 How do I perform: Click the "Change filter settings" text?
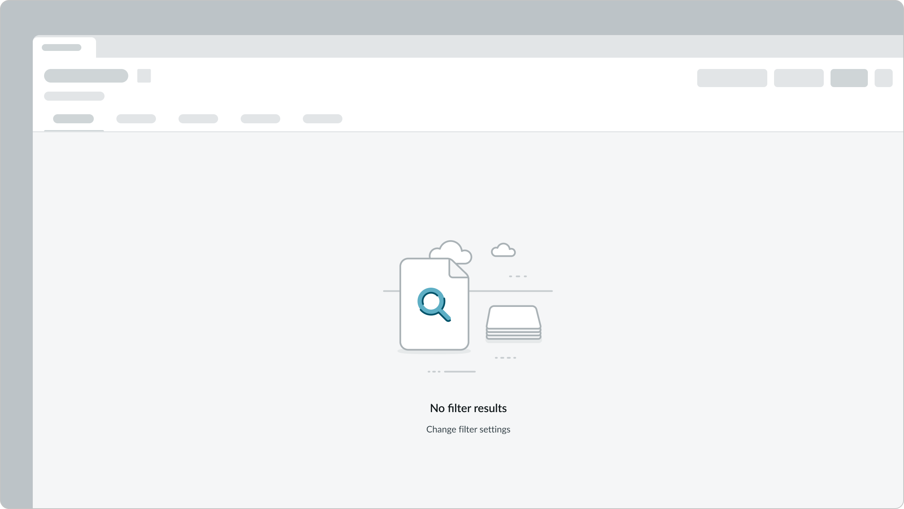coord(468,429)
